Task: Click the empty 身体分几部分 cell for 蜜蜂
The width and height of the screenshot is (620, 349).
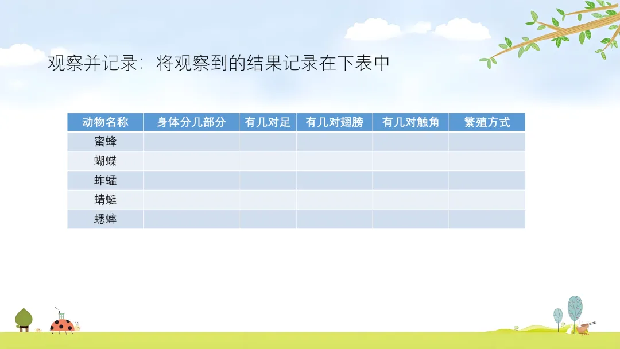Action: (191, 142)
